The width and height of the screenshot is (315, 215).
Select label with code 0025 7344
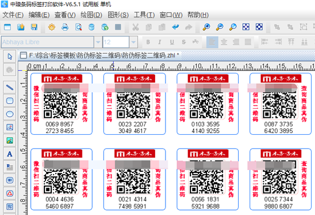tap(281, 179)
